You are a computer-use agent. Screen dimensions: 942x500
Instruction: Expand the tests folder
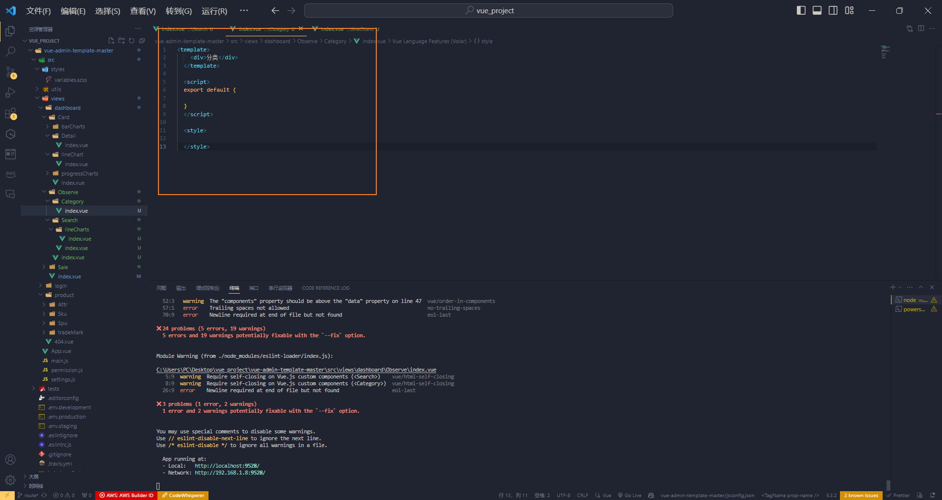coord(53,389)
